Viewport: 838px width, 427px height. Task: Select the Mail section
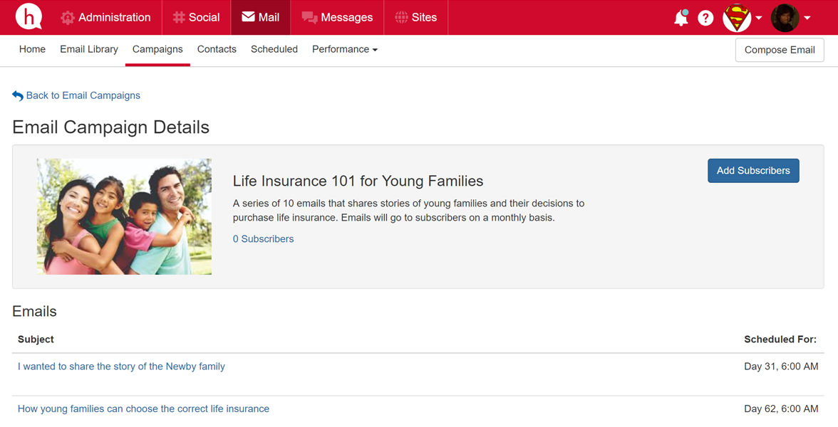tap(260, 17)
